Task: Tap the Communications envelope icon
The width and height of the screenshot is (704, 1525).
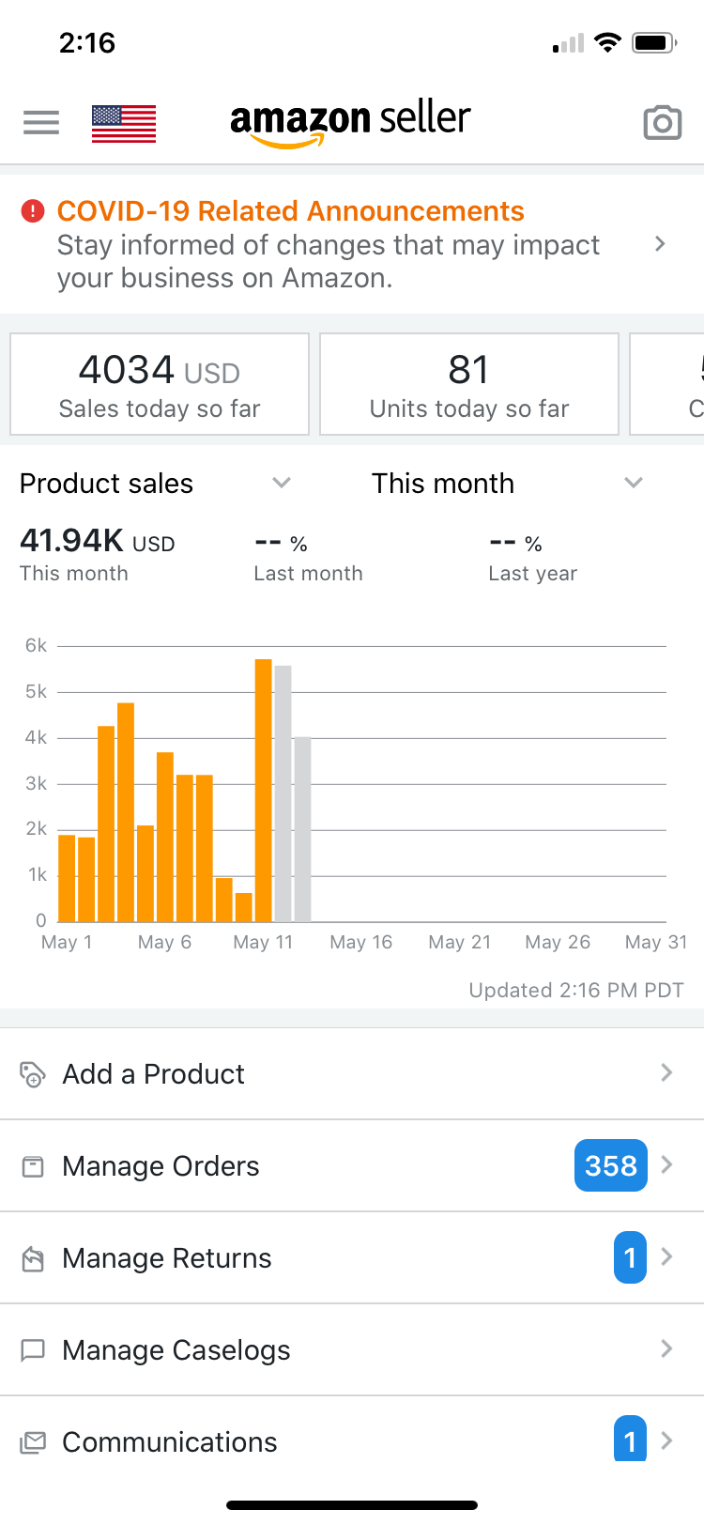Action: click(33, 1442)
